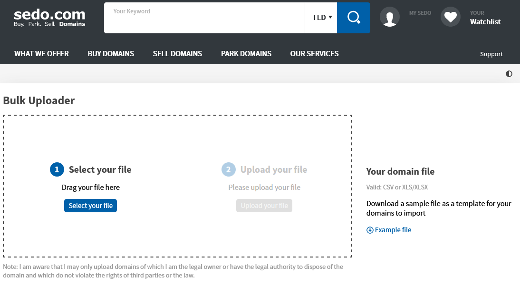Click the sedo.com logo

tap(49, 18)
